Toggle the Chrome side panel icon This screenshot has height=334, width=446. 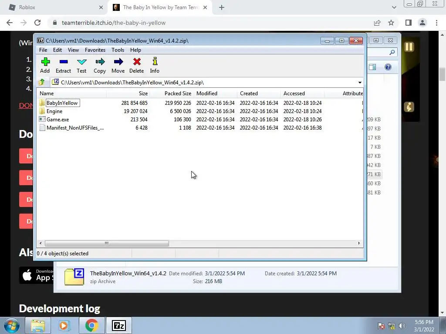[409, 23]
